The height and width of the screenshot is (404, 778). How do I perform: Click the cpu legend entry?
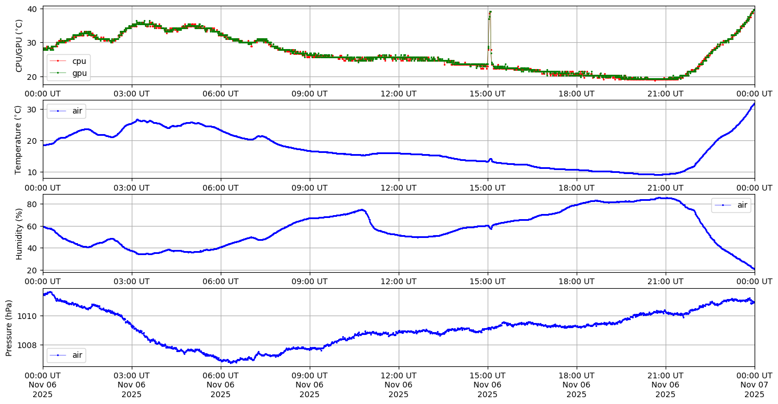point(79,61)
